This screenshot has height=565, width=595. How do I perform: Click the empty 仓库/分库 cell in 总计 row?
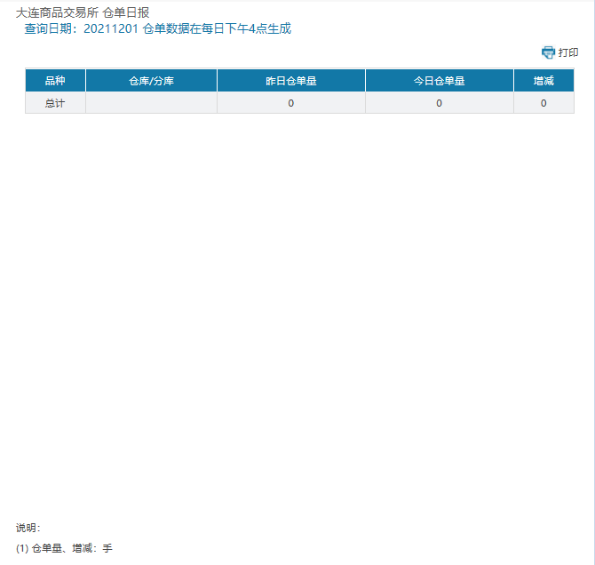151,103
